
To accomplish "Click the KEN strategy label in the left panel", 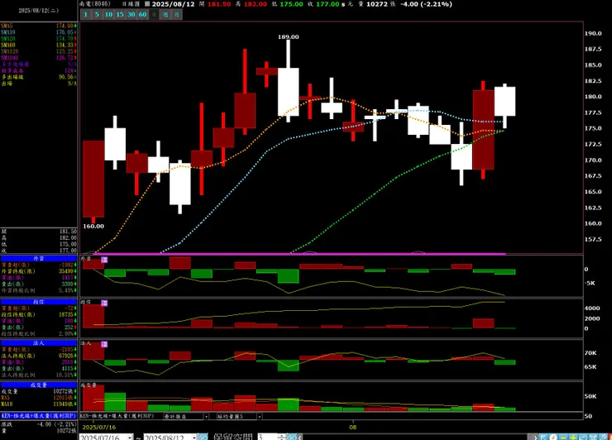I will 39,416.
